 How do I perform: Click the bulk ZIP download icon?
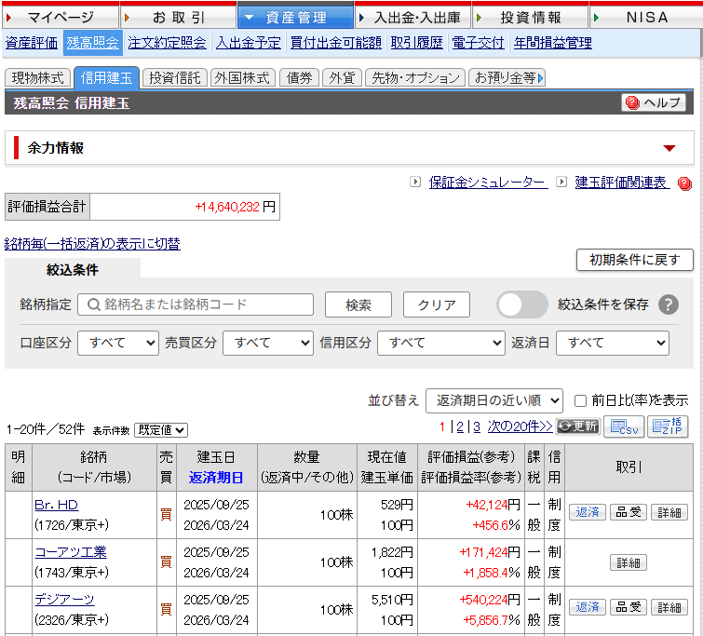pos(668,426)
